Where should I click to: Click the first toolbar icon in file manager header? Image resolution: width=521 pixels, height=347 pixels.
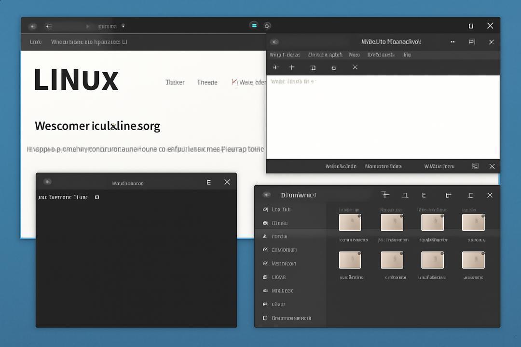pyautogui.click(x=385, y=195)
